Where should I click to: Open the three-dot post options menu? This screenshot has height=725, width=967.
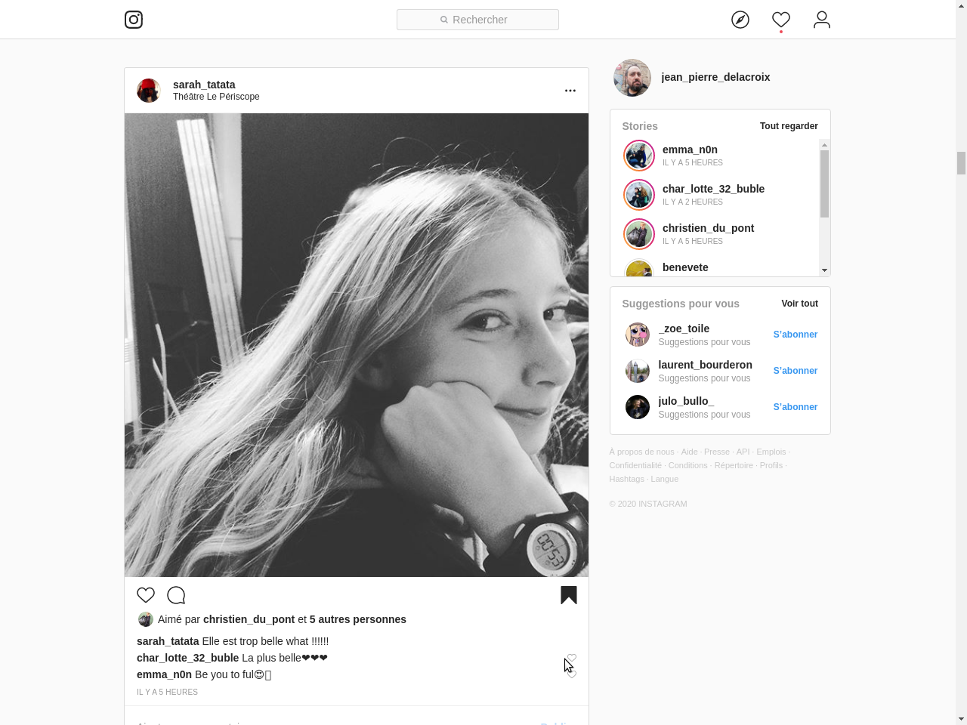click(570, 91)
